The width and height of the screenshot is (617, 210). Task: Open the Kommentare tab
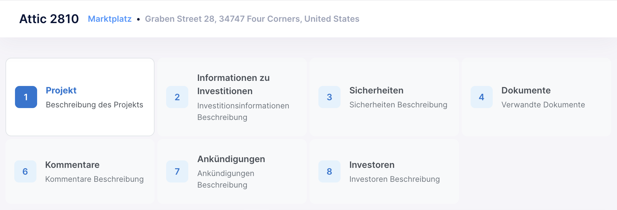pos(73,165)
